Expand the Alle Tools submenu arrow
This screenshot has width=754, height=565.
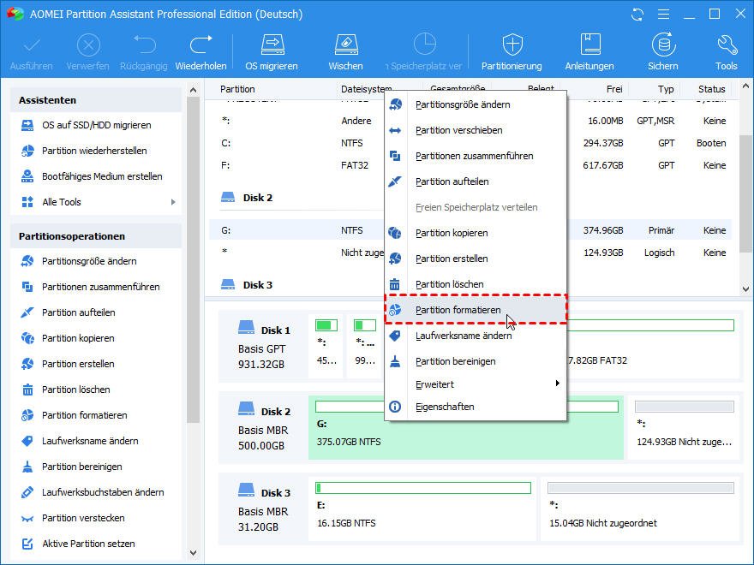click(173, 202)
